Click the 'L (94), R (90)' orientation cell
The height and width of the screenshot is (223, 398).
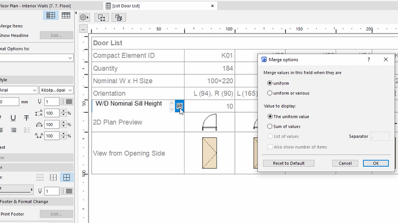tap(210, 93)
